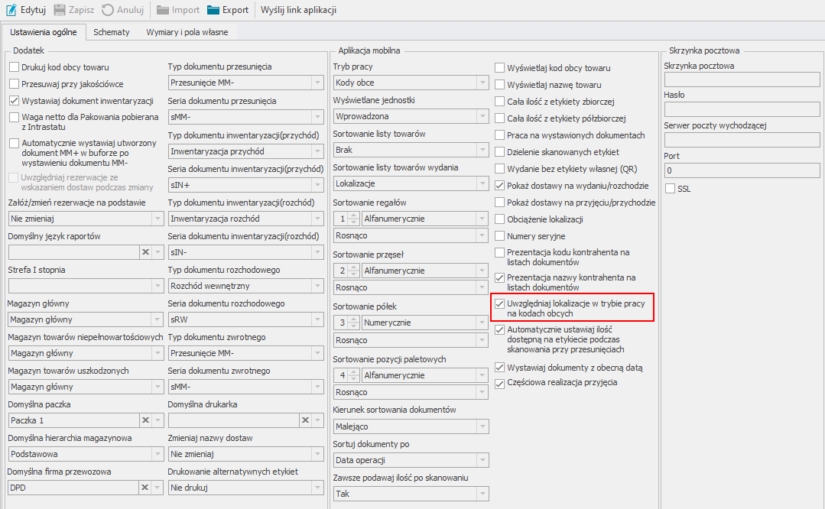Clear the Domyślna drukarka field
Screen dimensions: 825x509
(305, 420)
